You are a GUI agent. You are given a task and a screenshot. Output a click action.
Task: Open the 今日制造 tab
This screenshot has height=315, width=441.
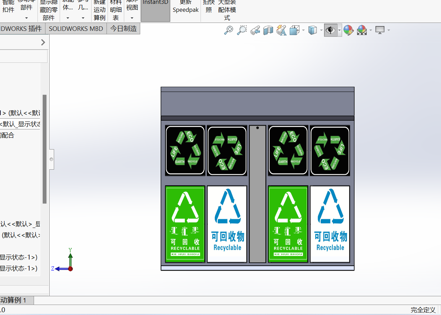click(124, 29)
